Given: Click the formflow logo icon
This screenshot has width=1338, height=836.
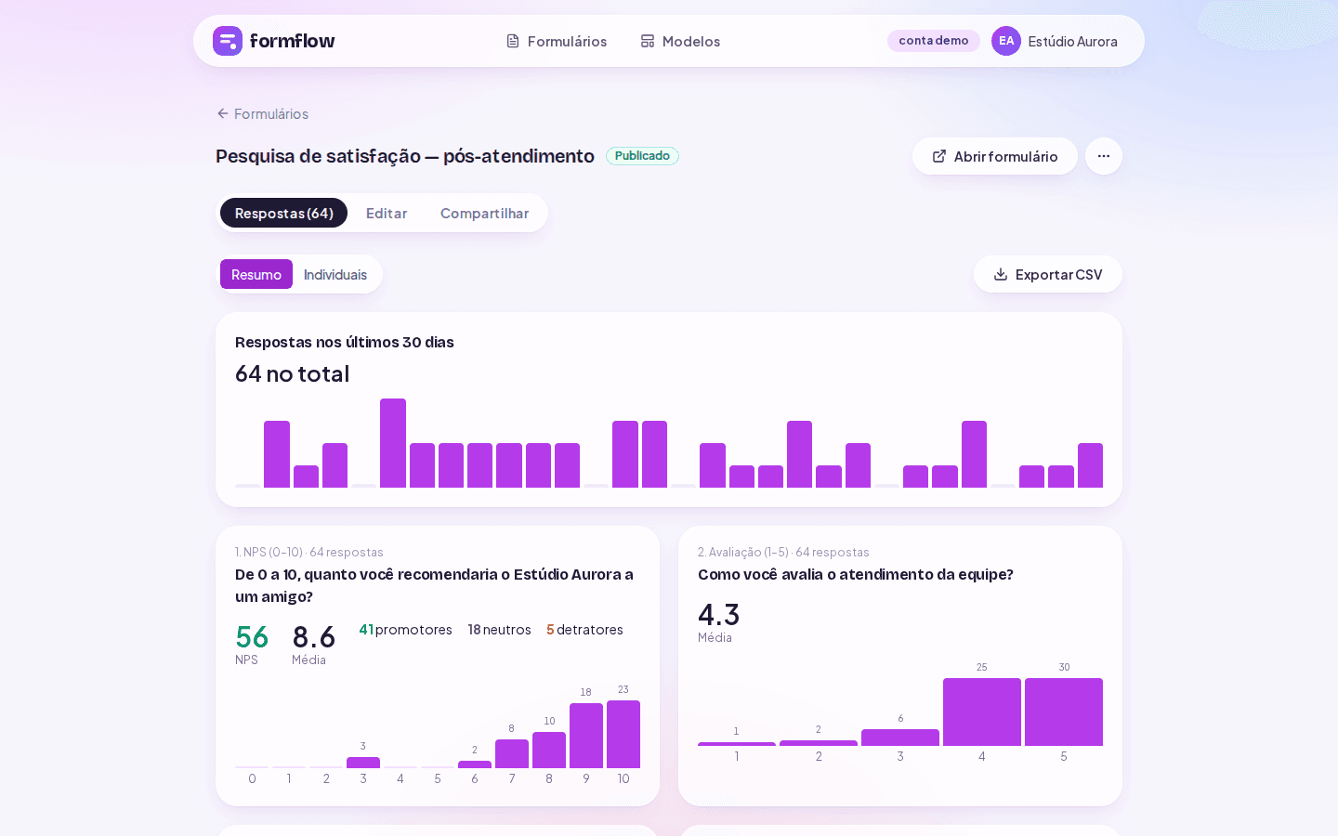Looking at the screenshot, I should tap(228, 41).
